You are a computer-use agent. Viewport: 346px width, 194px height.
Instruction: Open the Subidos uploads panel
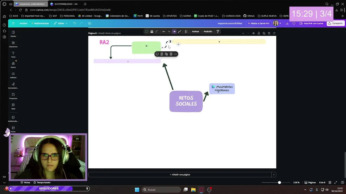[x=13, y=75]
